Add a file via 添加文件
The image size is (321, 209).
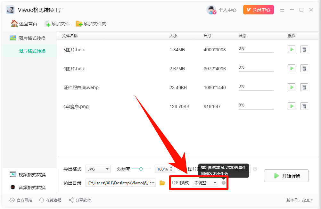57,24
